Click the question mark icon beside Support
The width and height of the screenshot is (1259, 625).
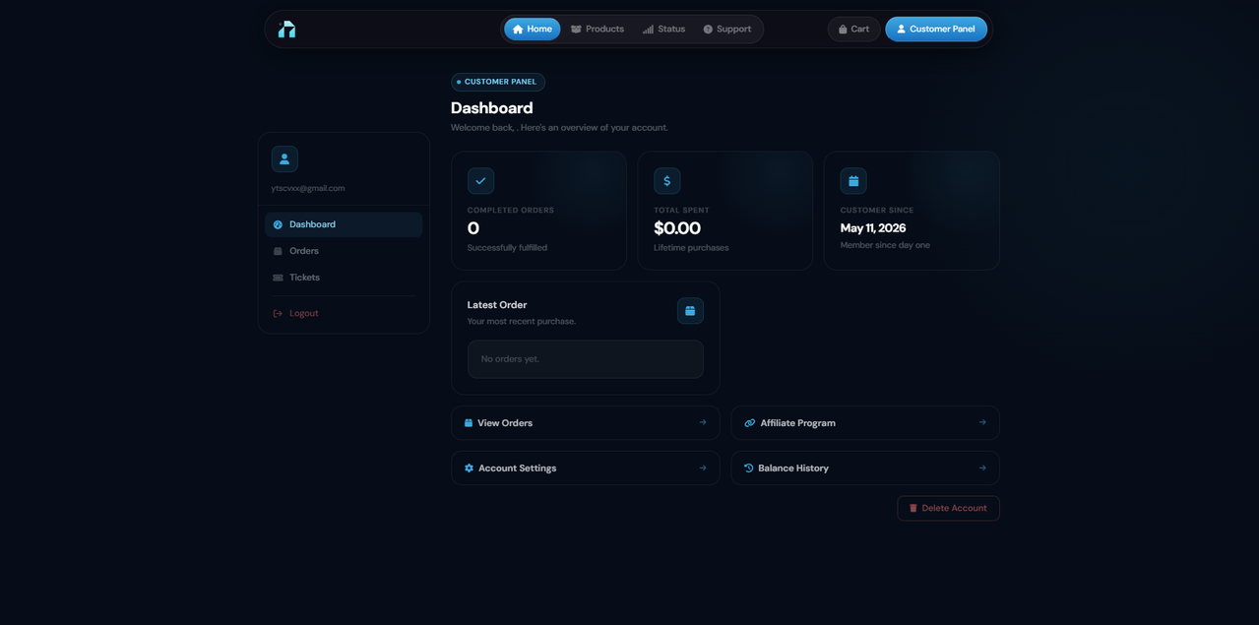tap(708, 30)
